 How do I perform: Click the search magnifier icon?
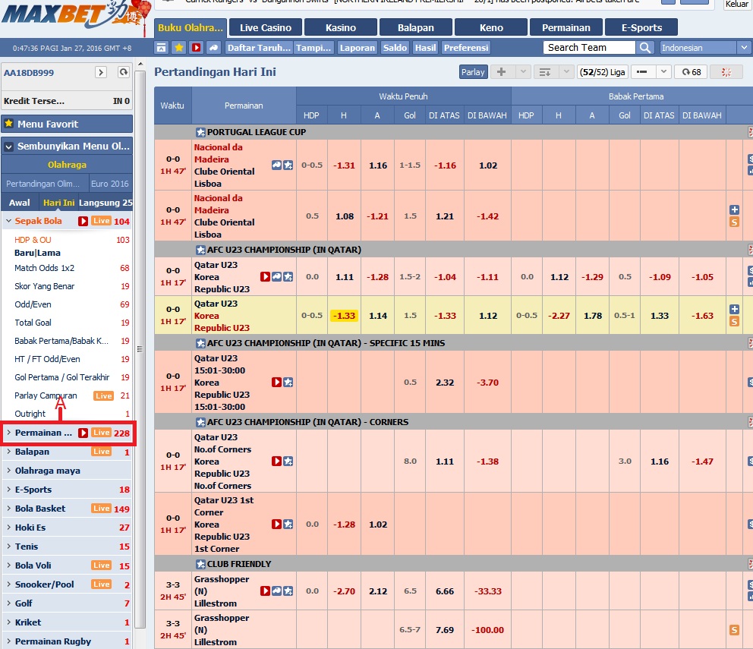click(644, 47)
